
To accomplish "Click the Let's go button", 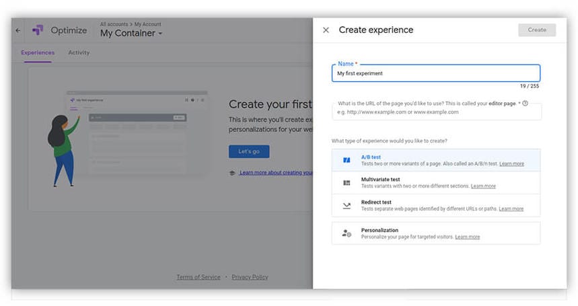I will (249, 151).
